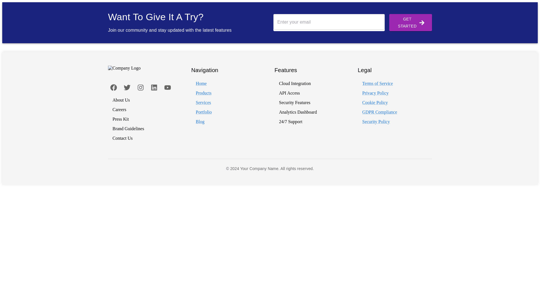The width and height of the screenshot is (540, 303).
Task: Open the LinkedIn social icon
Action: coord(154,88)
